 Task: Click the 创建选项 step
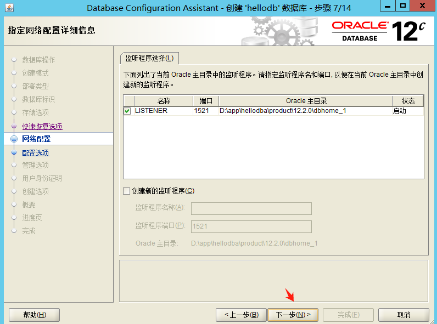[35, 191]
